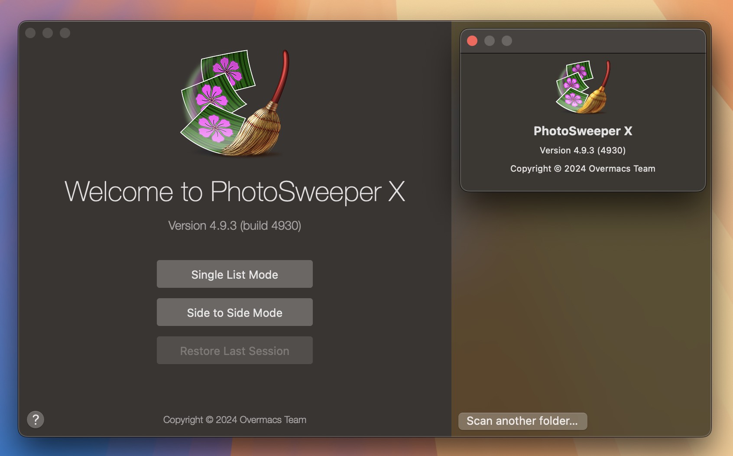Choose Single List Mode

[234, 274]
